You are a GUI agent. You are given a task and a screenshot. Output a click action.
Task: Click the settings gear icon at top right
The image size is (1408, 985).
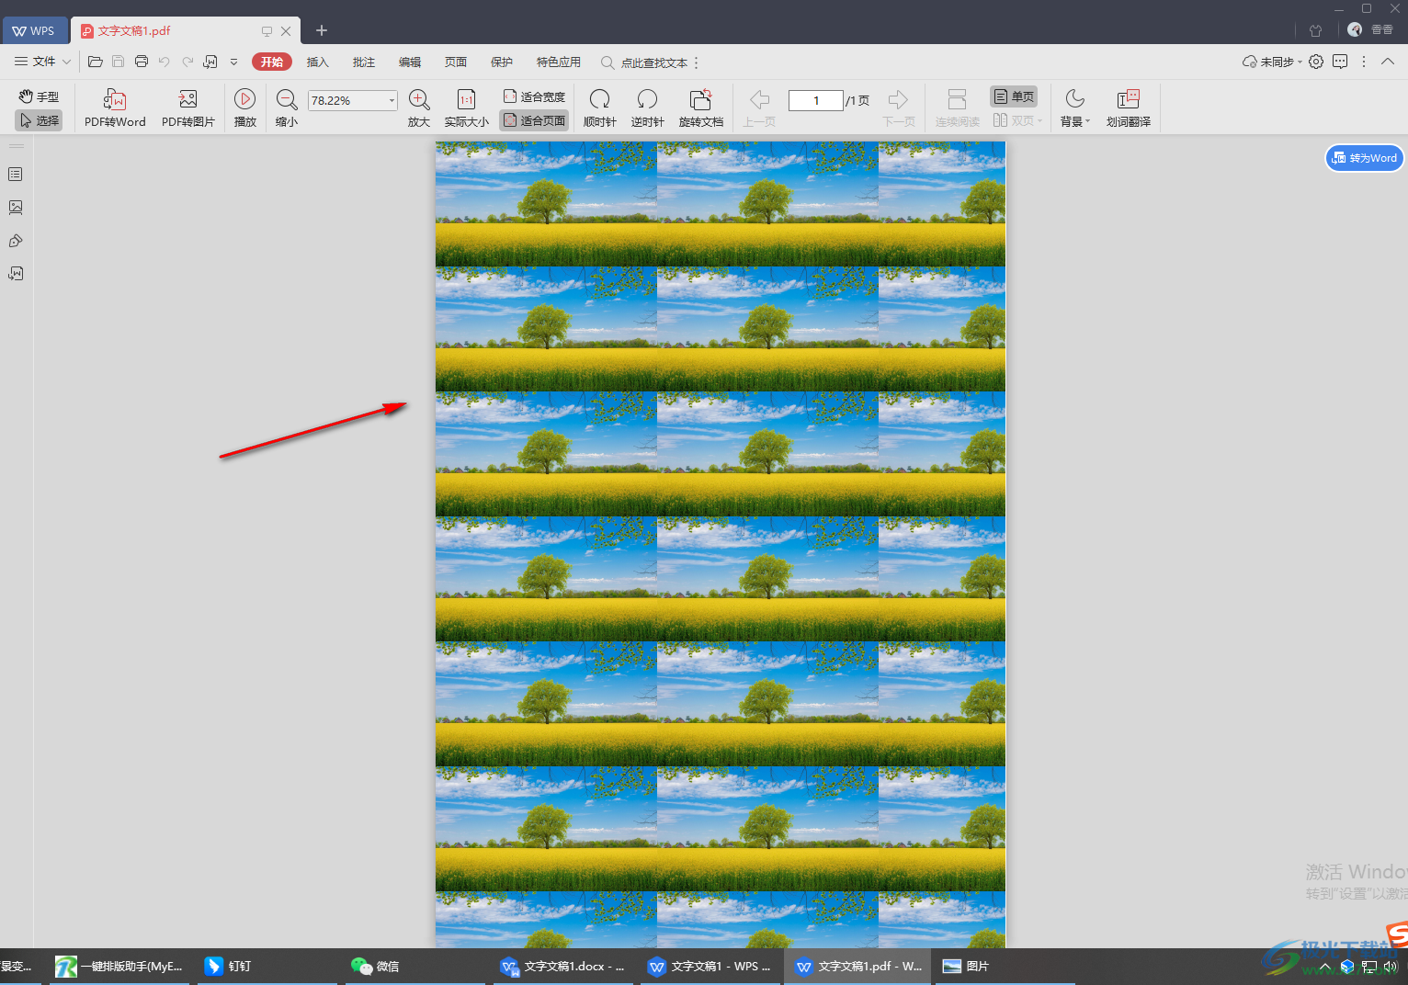(x=1316, y=62)
